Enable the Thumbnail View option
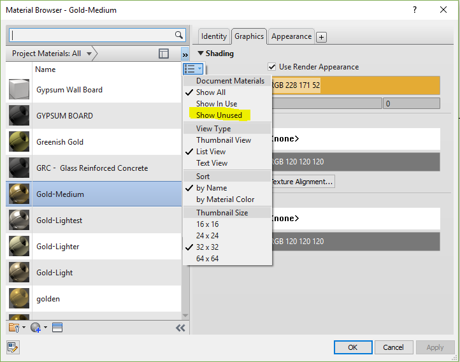The width and height of the screenshot is (460, 362). [224, 140]
